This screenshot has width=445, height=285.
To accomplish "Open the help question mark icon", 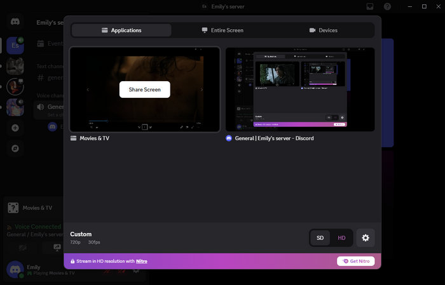I will (387, 6).
